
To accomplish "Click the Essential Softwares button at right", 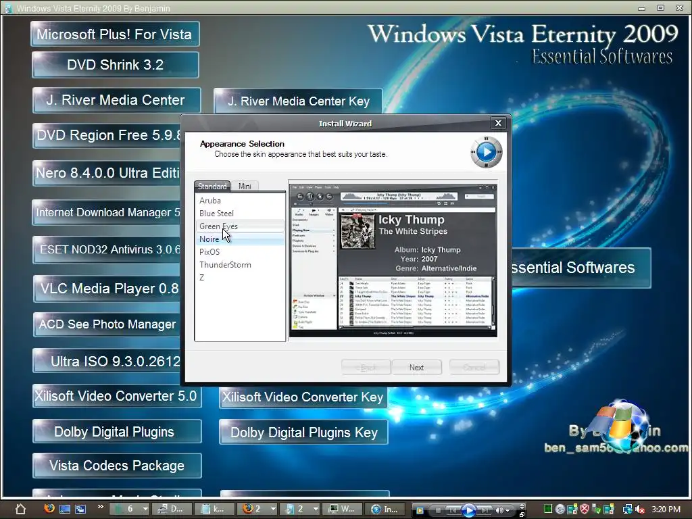I will (581, 268).
